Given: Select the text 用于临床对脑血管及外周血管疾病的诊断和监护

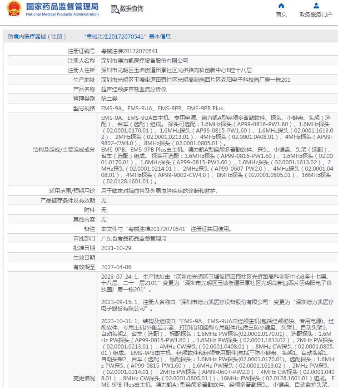Looking at the screenshot, I should [159, 191].
